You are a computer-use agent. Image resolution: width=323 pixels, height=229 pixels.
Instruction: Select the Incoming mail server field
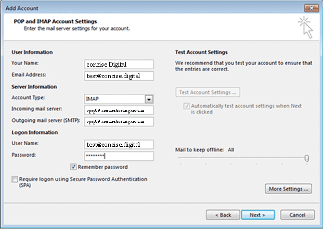tap(119, 110)
